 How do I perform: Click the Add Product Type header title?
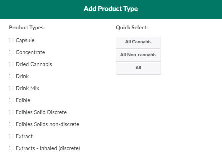point(111,9)
